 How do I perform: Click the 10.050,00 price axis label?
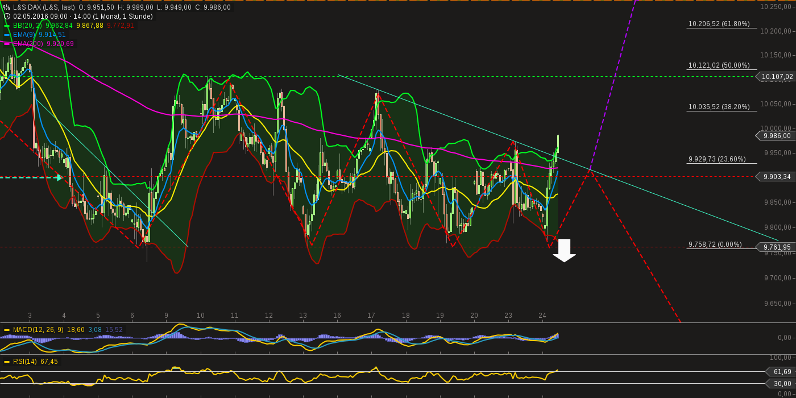click(777, 104)
